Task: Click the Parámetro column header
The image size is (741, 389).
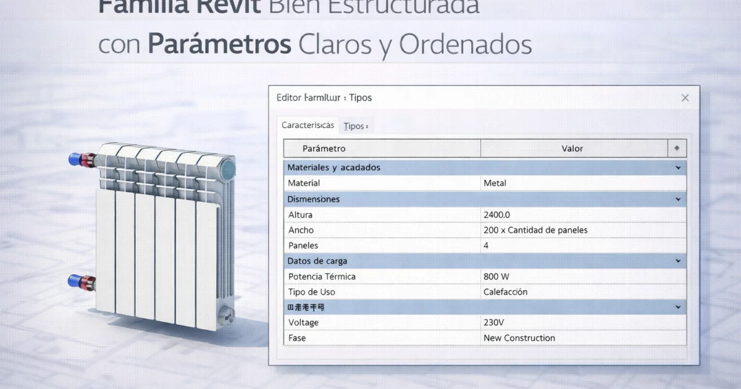Action: click(381, 148)
